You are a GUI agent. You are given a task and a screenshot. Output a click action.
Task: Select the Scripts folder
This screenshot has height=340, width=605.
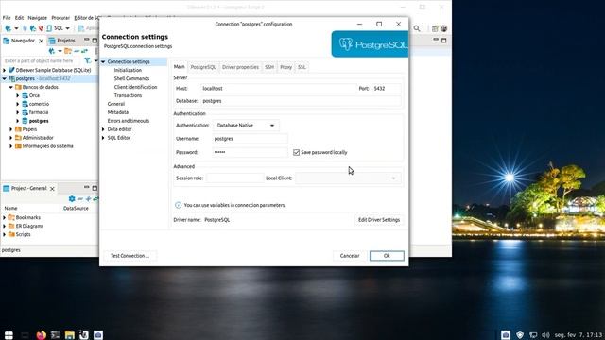pyautogui.click(x=23, y=234)
